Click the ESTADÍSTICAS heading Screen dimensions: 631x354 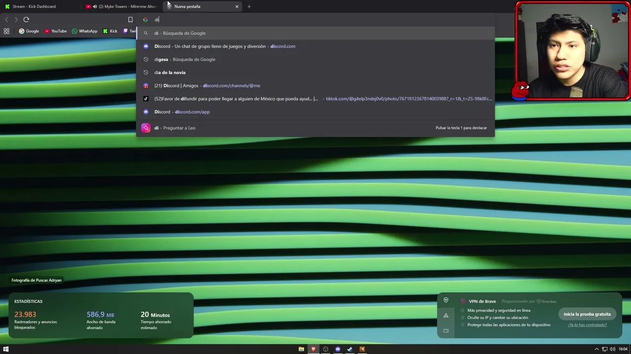28,301
